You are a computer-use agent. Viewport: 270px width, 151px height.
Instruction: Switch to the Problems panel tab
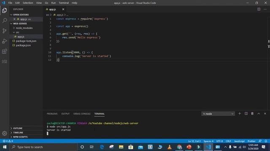(x=52, y=114)
